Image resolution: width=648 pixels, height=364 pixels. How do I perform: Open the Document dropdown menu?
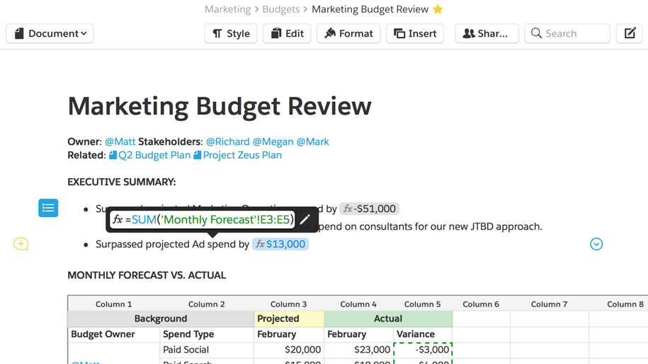pyautogui.click(x=50, y=33)
